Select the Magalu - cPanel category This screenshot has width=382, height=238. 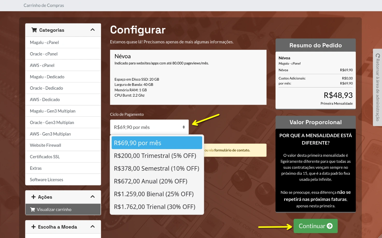44,42
